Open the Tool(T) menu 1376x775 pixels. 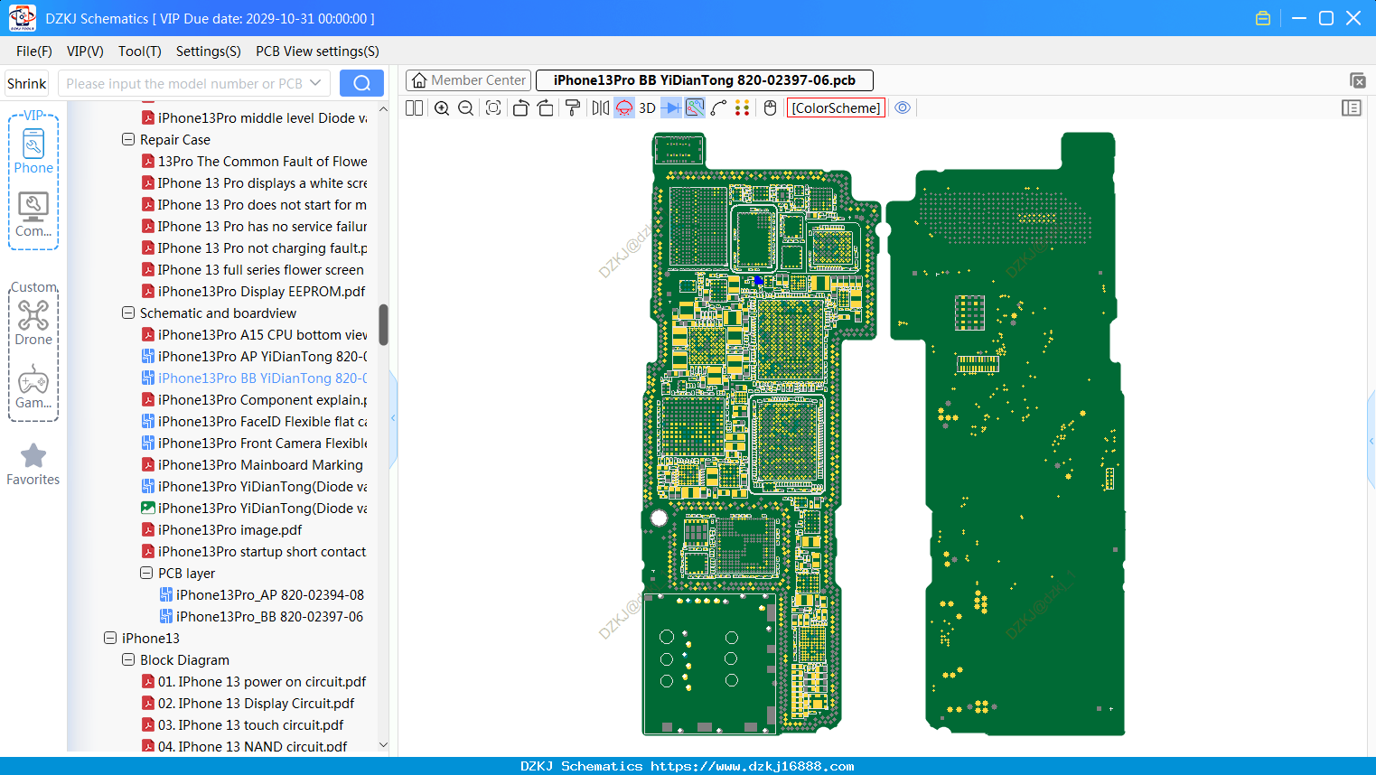tap(140, 51)
